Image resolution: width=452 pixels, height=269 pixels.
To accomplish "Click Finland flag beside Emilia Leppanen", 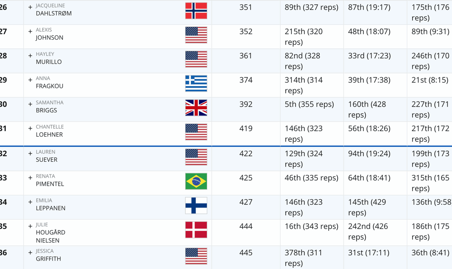I will click(x=196, y=206).
